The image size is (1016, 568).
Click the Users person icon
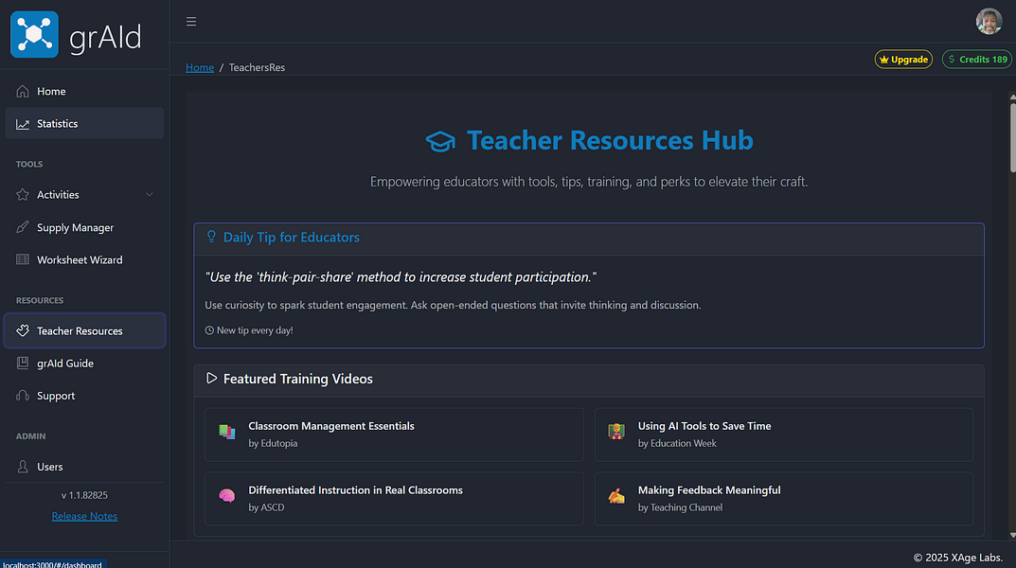(23, 467)
